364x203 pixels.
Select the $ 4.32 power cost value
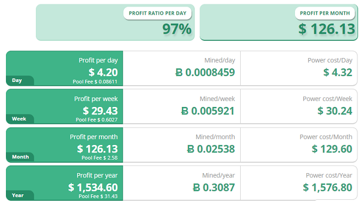[x=338, y=72]
